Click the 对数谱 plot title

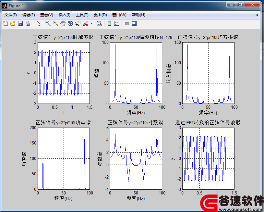(136, 122)
